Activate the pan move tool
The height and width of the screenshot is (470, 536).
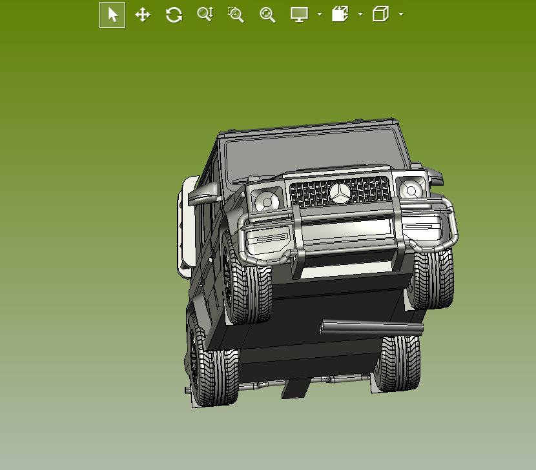coord(143,15)
